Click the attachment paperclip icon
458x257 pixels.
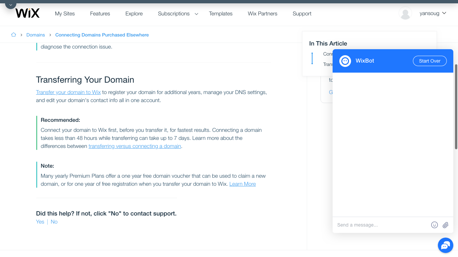[x=445, y=225]
